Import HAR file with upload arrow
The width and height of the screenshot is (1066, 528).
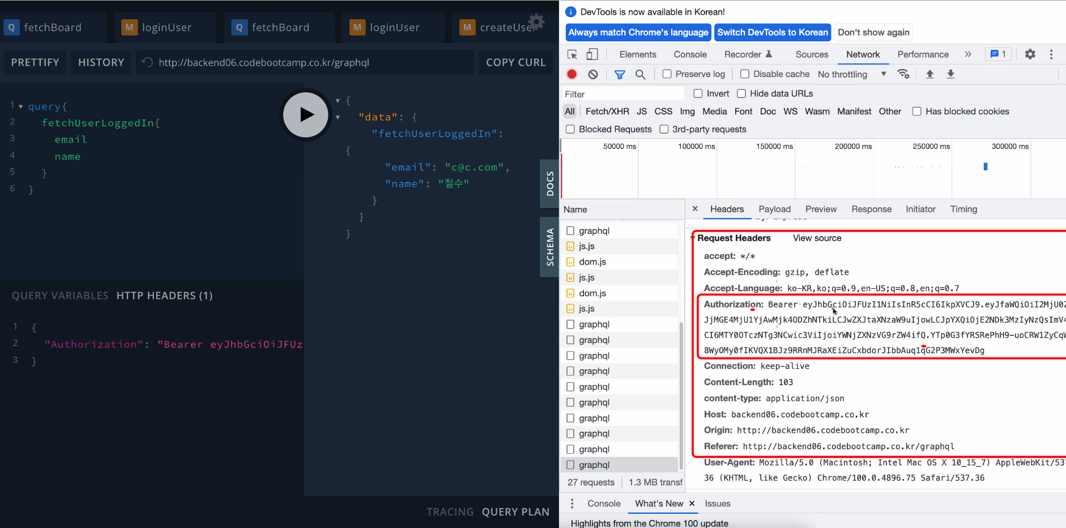[929, 74]
